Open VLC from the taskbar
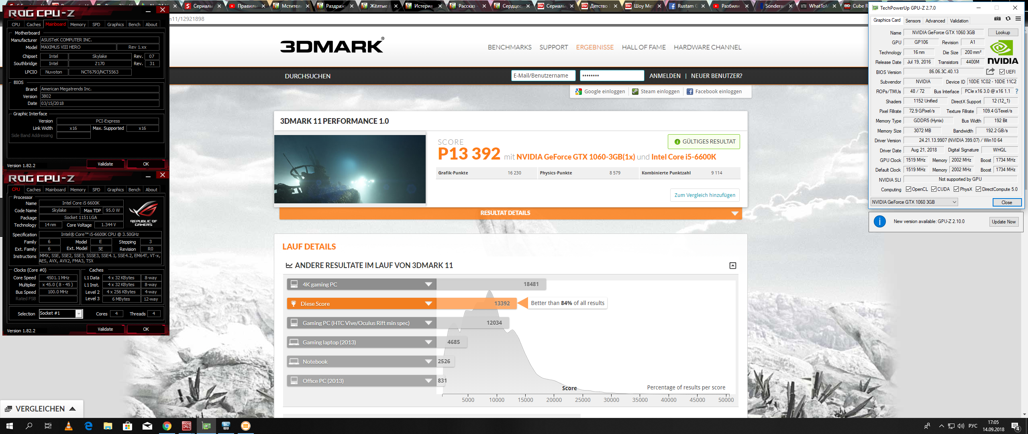 [x=68, y=426]
